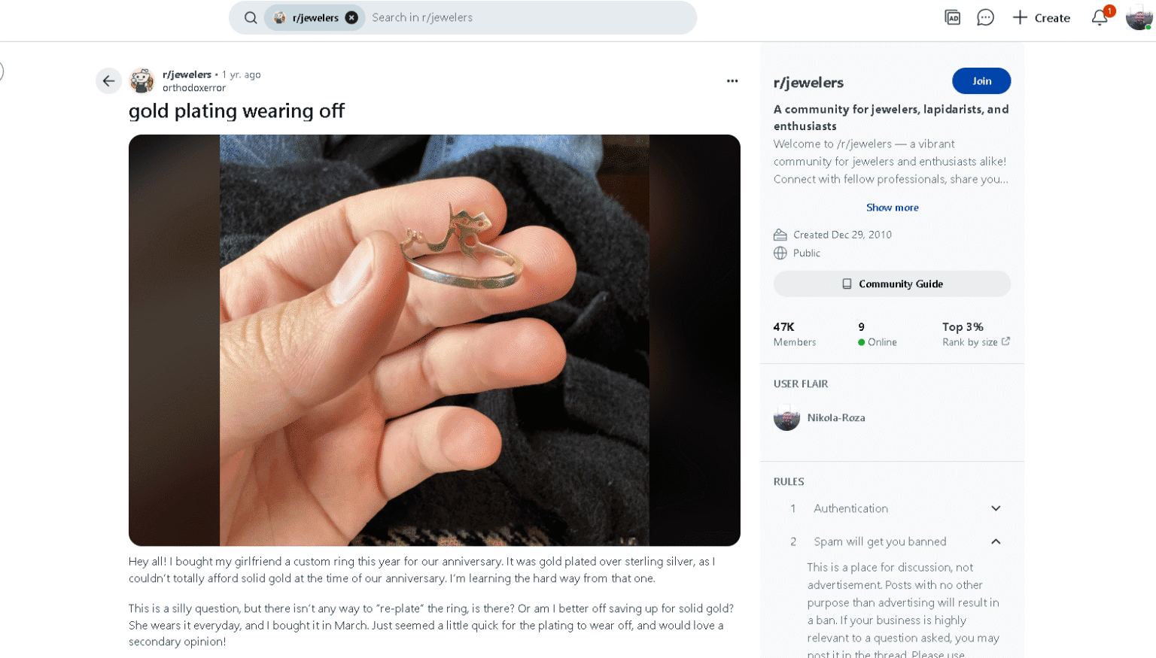This screenshot has width=1156, height=658.
Task: Join the r/jewelers community
Action: (981, 81)
